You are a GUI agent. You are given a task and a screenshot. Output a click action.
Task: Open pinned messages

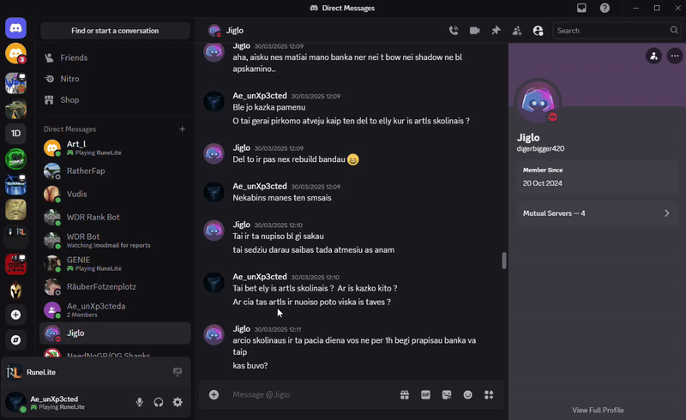point(496,31)
